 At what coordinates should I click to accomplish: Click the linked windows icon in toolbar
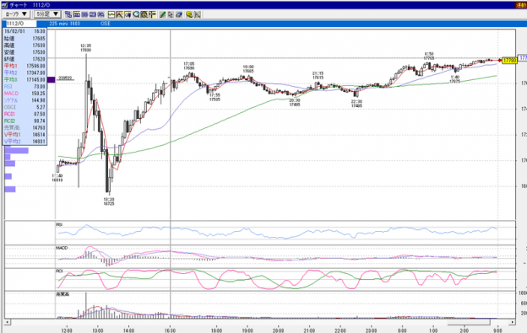pyautogui.click(x=68, y=14)
